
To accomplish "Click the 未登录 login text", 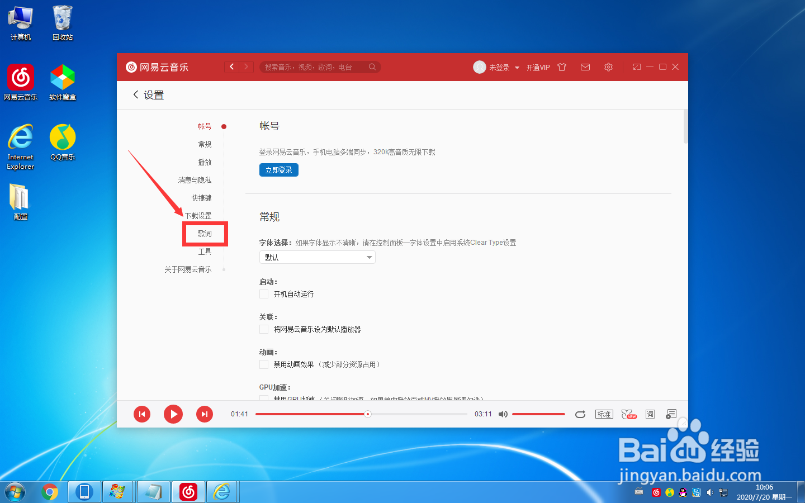I will coord(499,68).
